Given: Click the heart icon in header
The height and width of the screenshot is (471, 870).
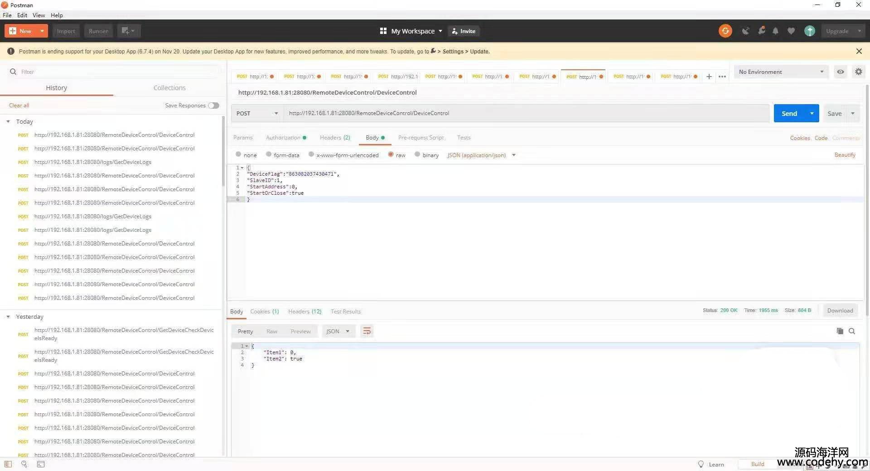Looking at the screenshot, I should pyautogui.click(x=791, y=31).
